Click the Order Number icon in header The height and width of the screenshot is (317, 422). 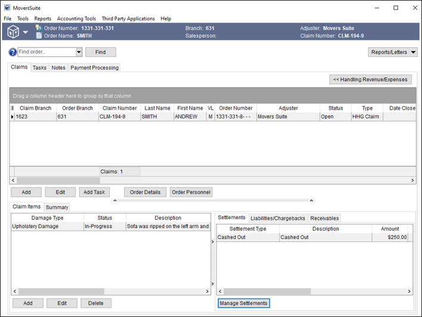[39, 28]
